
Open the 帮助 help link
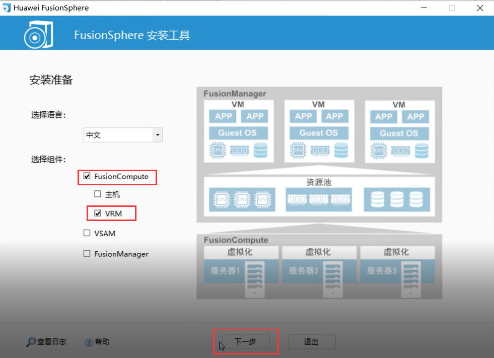[102, 341]
